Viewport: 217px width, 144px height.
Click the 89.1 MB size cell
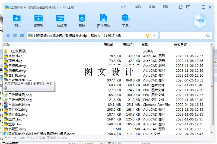114,105
